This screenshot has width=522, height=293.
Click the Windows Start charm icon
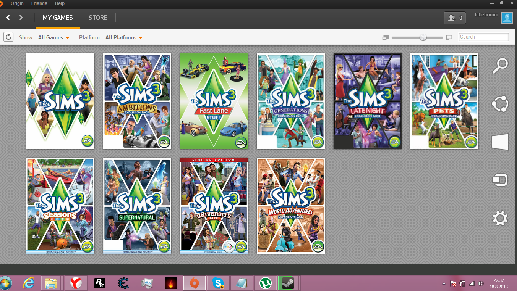500,142
